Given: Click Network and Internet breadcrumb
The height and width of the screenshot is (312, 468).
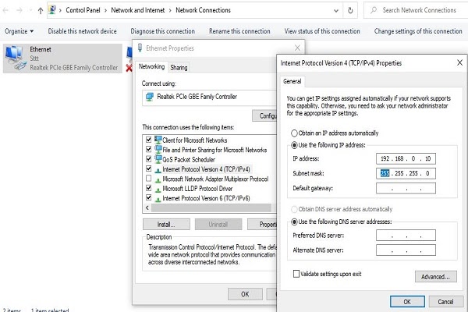Looking at the screenshot, I should 137,10.
